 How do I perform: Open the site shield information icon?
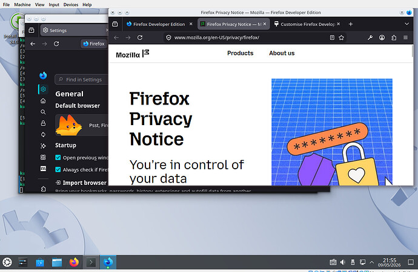pyautogui.click(x=168, y=37)
